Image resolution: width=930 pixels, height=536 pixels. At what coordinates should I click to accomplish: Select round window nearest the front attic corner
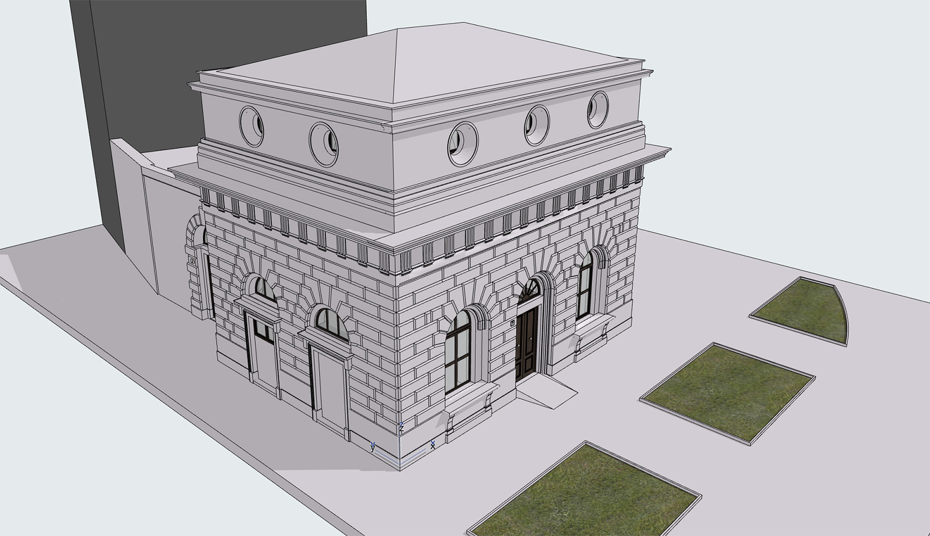point(462,143)
